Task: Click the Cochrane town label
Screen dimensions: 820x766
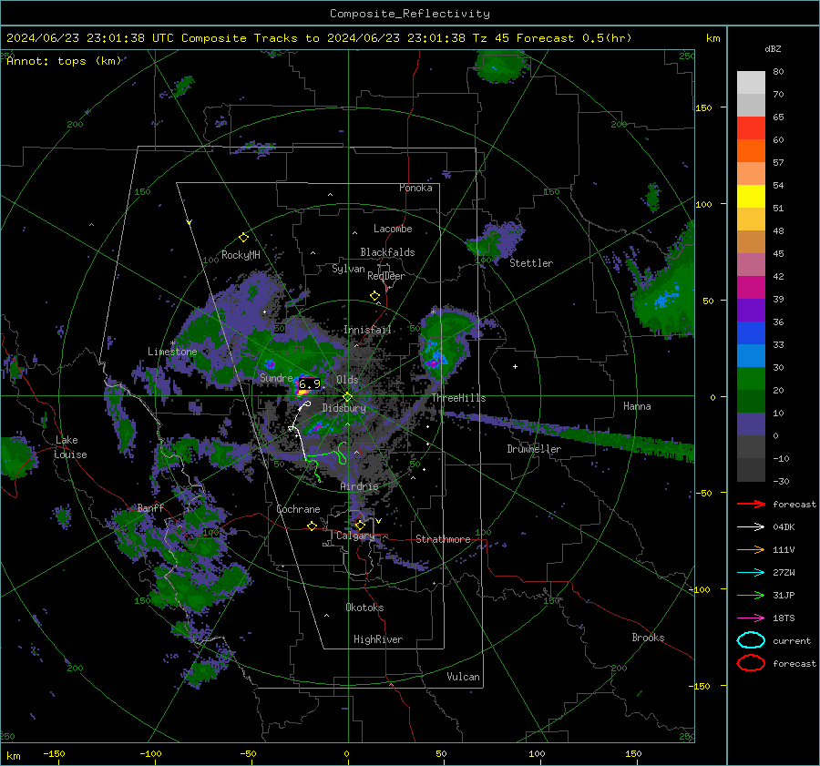Action: coord(298,509)
